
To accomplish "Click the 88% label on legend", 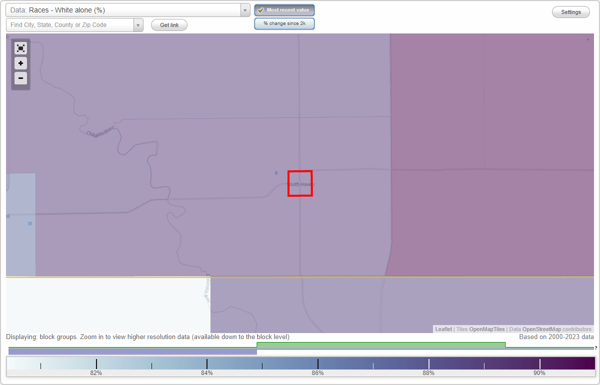I will point(428,373).
